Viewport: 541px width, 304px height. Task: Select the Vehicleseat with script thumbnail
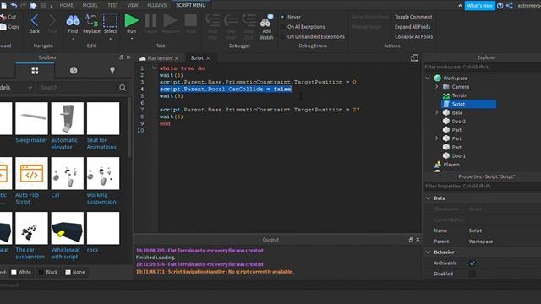67,228
